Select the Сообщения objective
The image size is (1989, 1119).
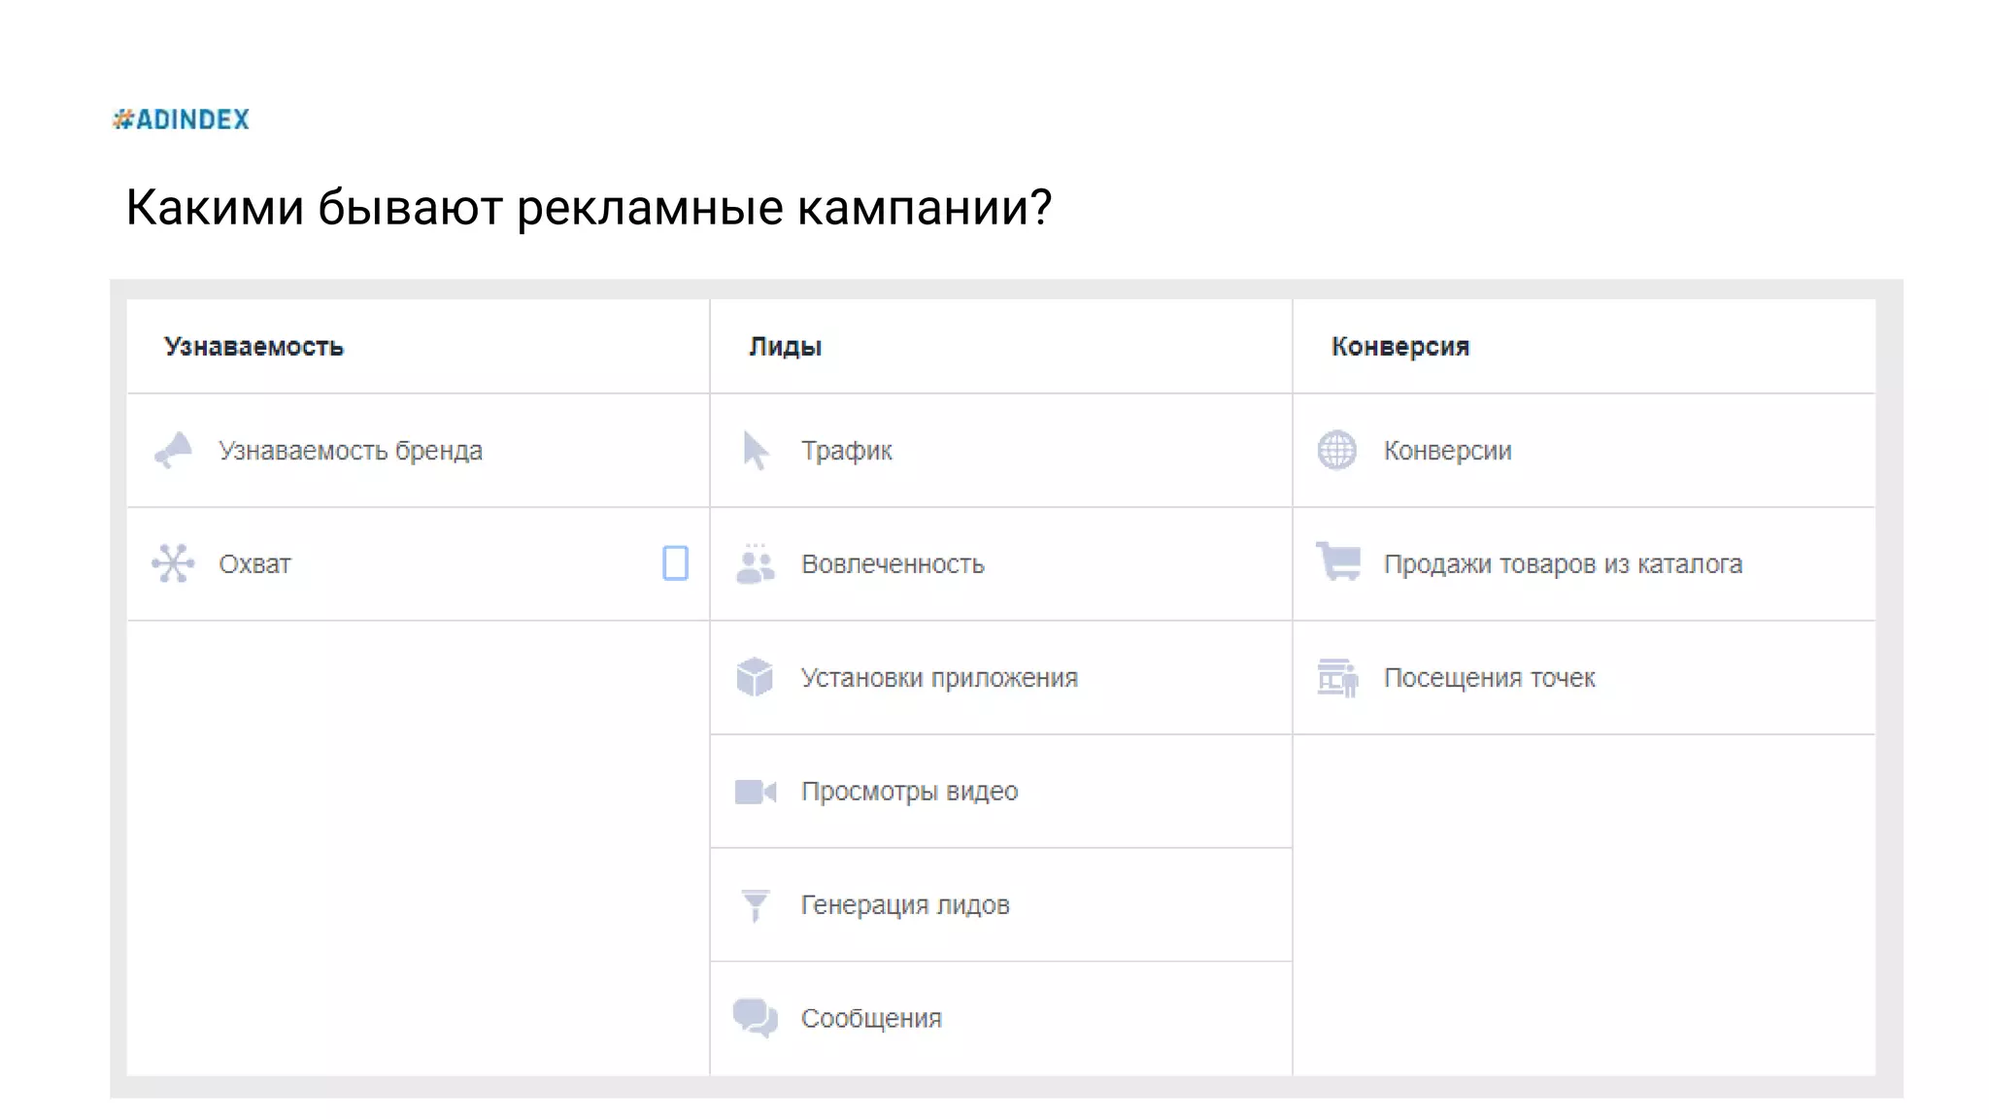tap(1001, 1019)
